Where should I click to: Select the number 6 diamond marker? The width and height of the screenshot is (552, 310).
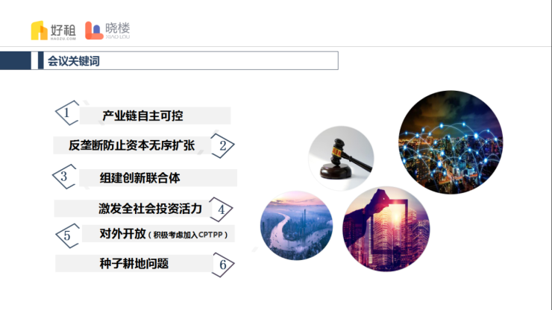coord(223,265)
